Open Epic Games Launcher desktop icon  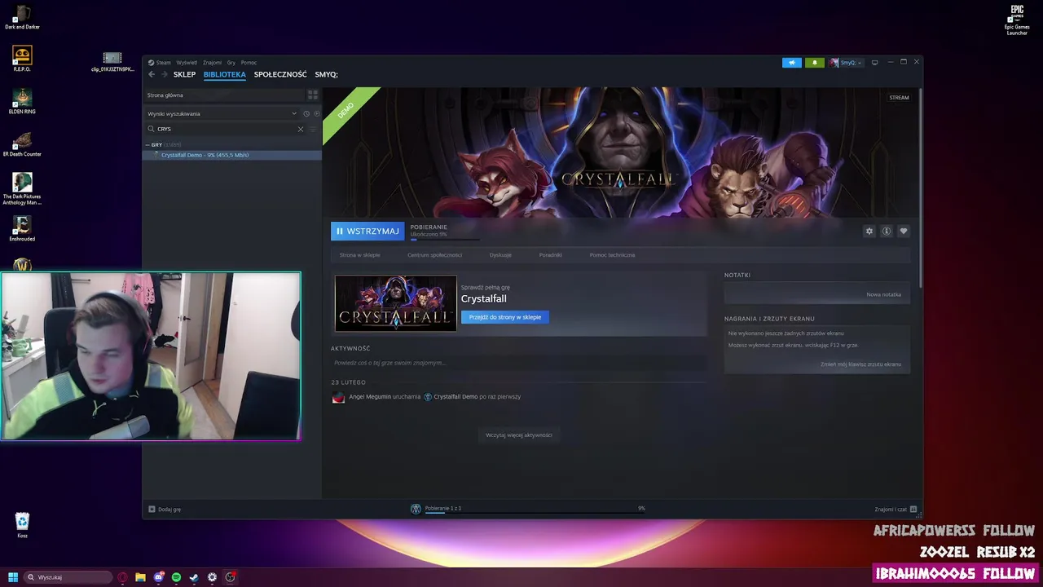point(1017,20)
